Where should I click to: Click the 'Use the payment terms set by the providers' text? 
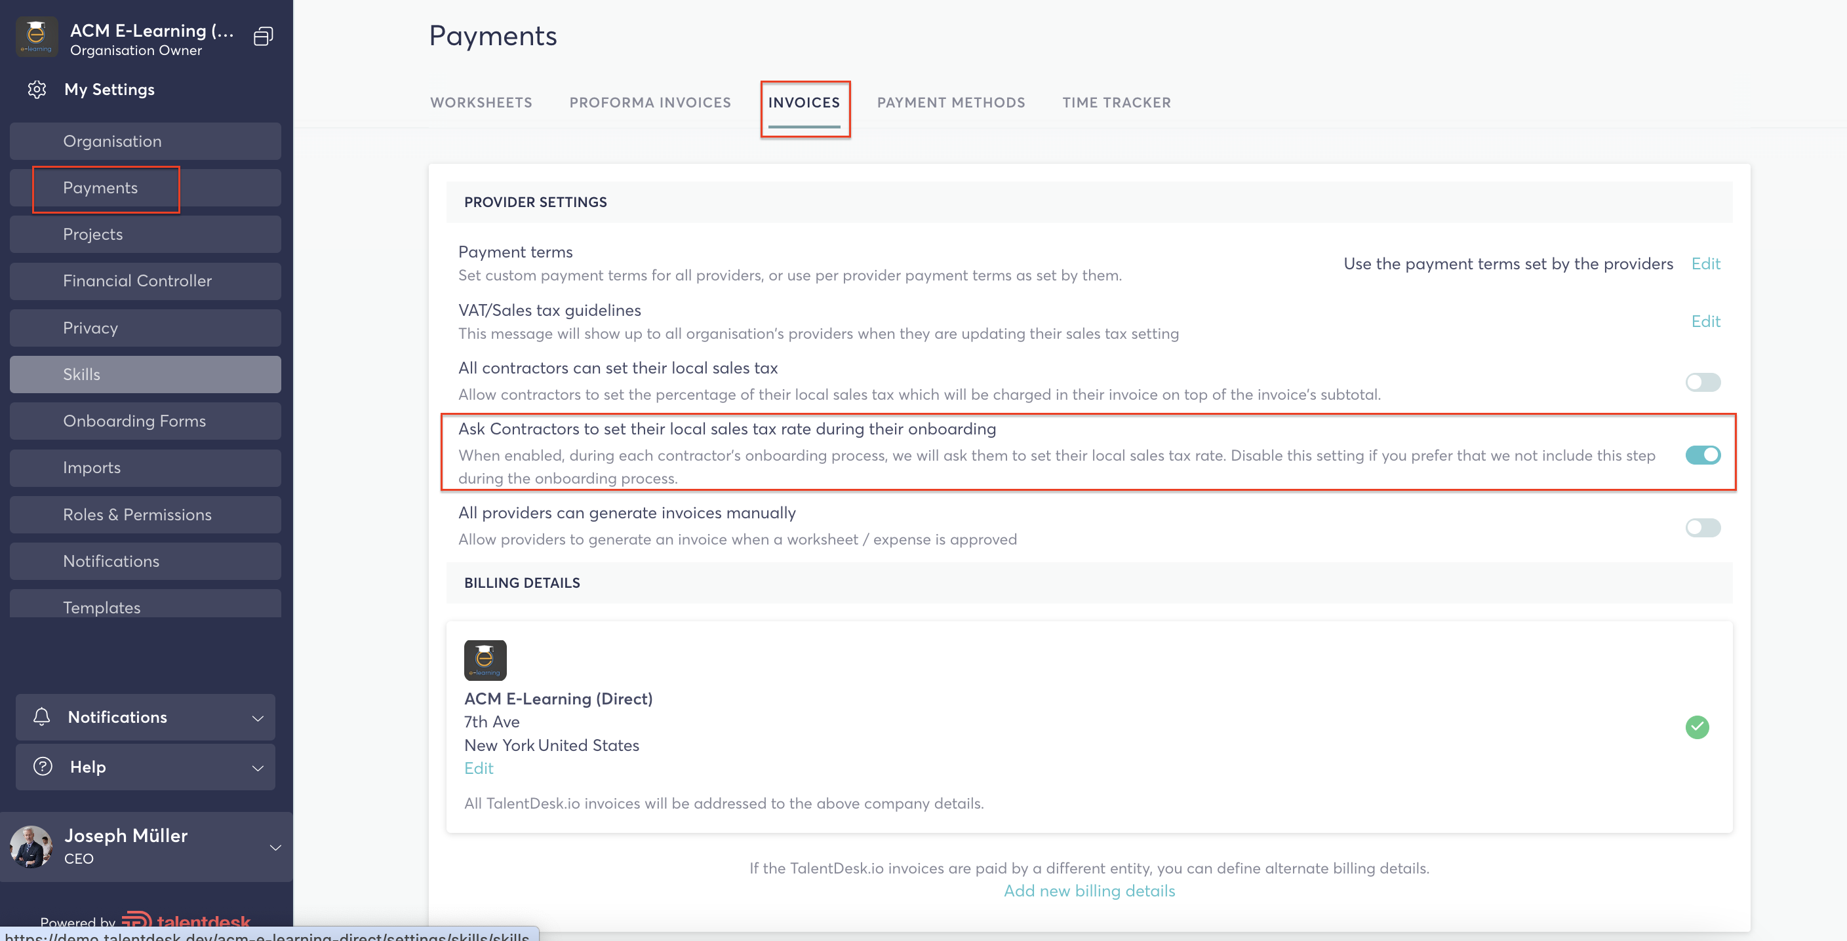(x=1508, y=263)
